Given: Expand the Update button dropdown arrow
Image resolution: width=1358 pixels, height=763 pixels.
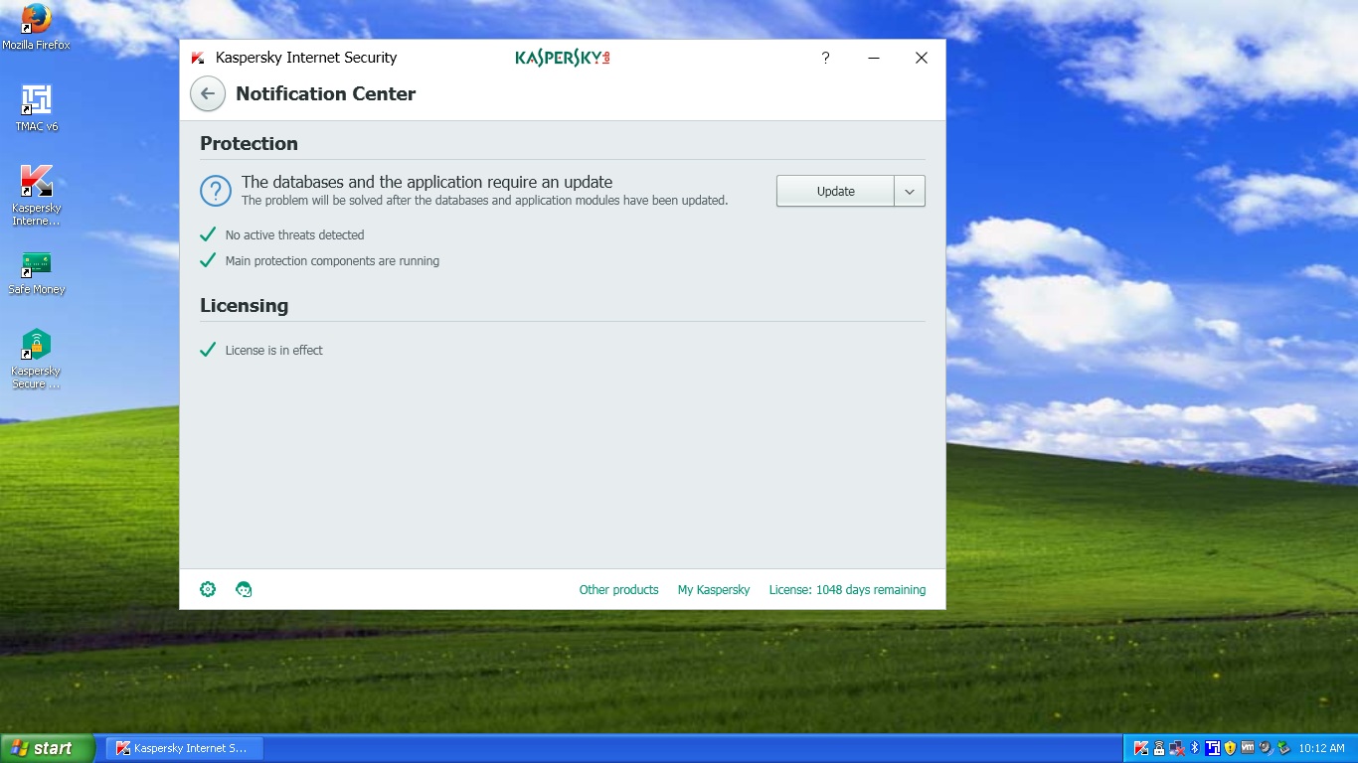Looking at the screenshot, I should click(x=910, y=192).
